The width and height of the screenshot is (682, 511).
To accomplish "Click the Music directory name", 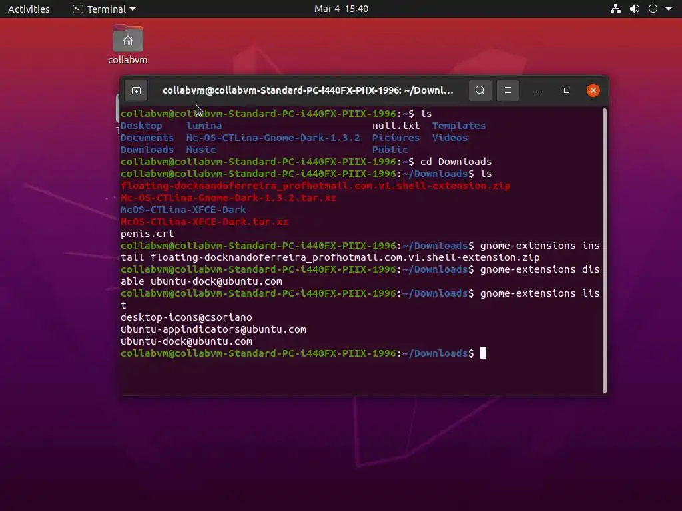I will 201,150.
